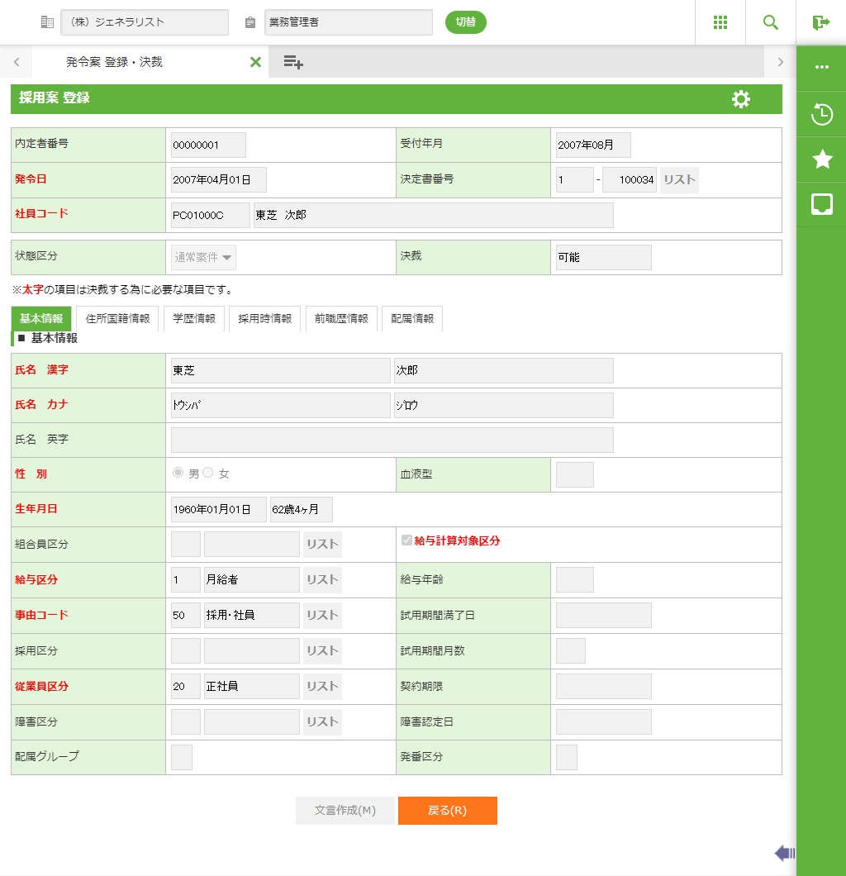This screenshot has width=846, height=876.
Task: Click the 氏名 英字 input field
Action: point(392,440)
